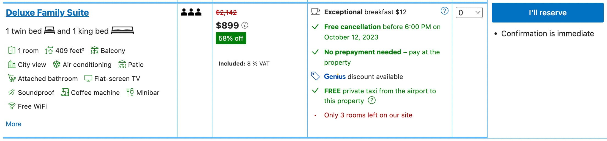Expand More room amenities

click(x=13, y=124)
